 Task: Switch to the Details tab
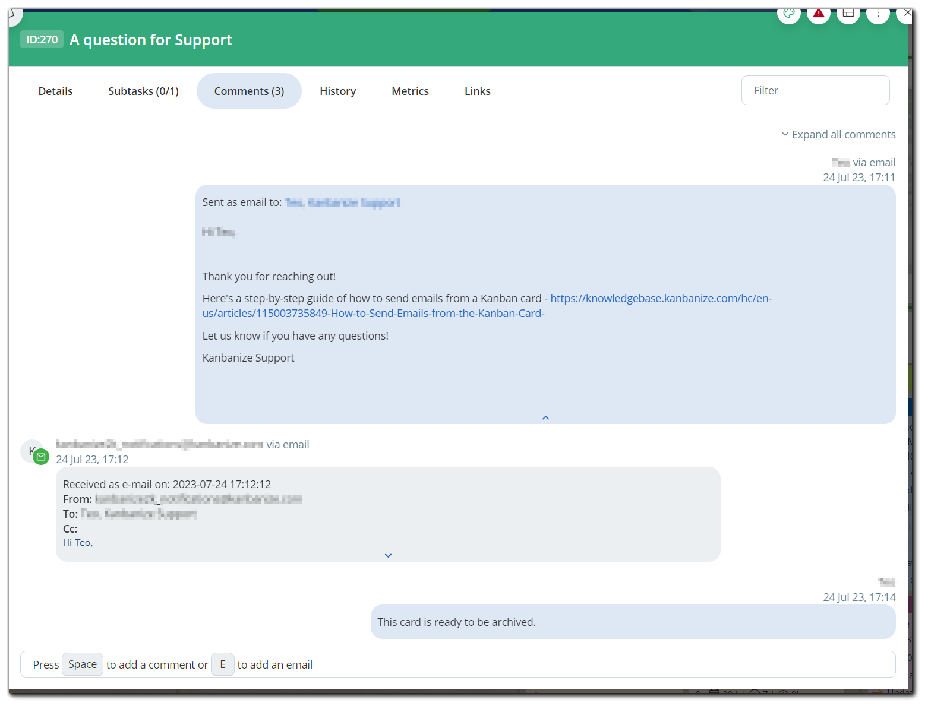pos(55,91)
